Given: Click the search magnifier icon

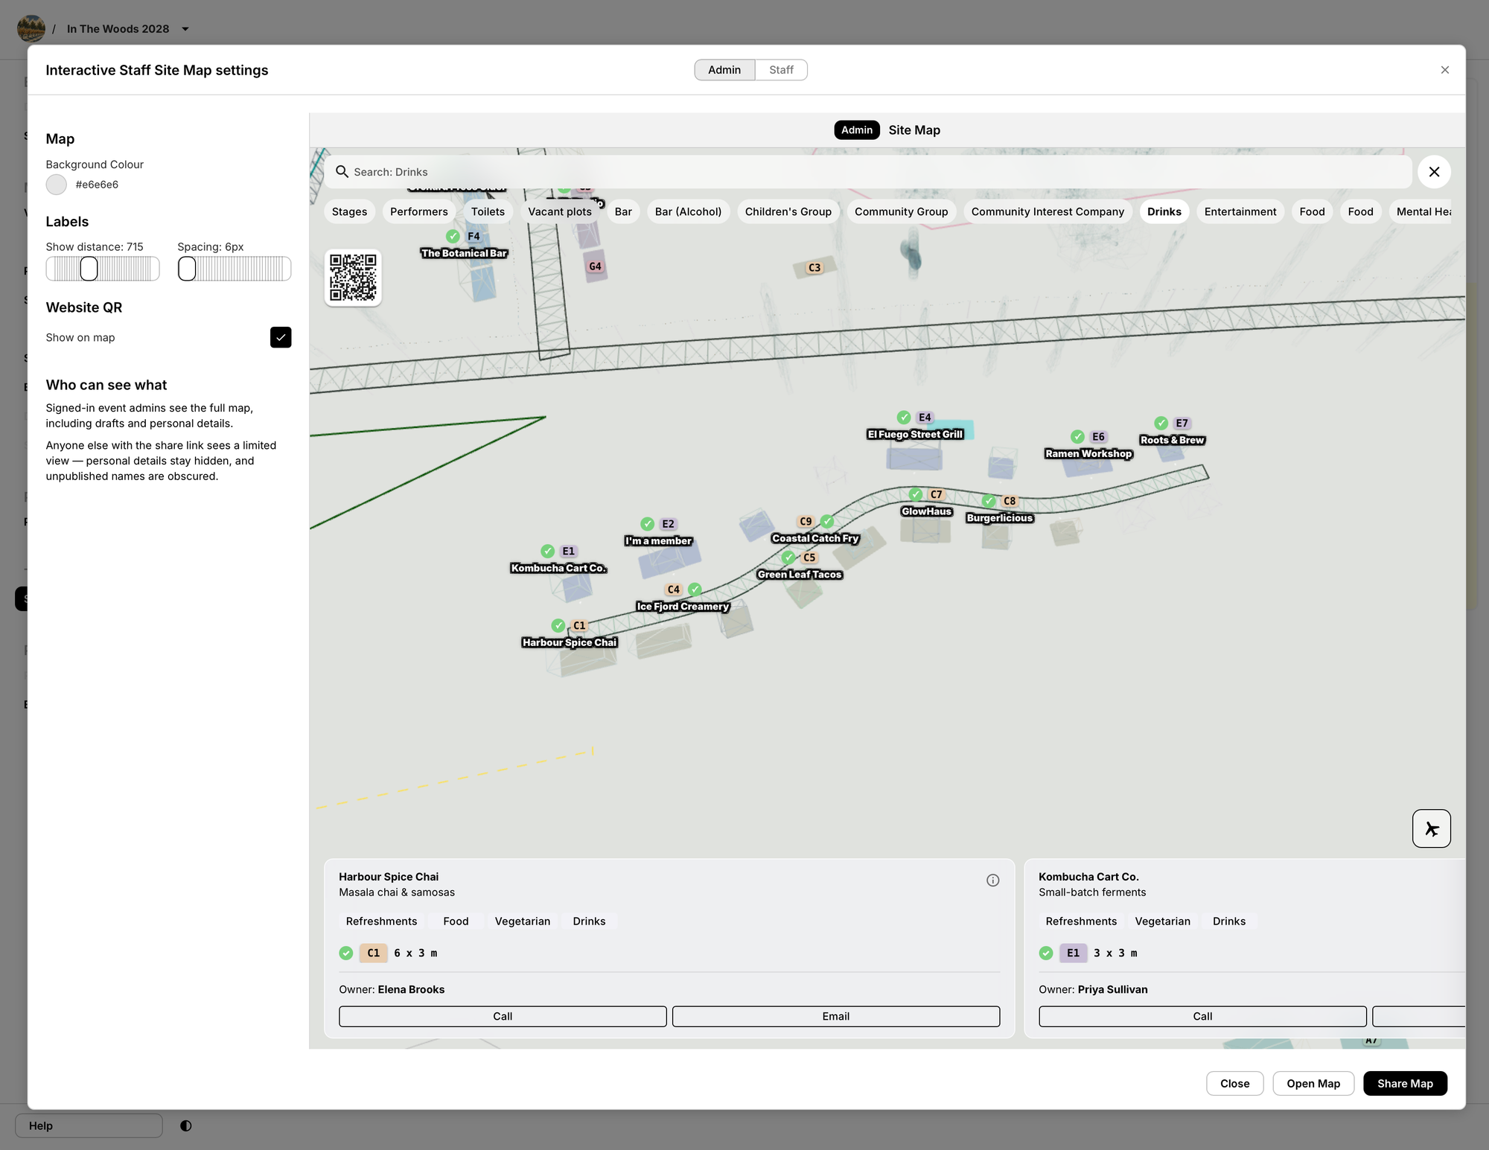Looking at the screenshot, I should point(342,172).
